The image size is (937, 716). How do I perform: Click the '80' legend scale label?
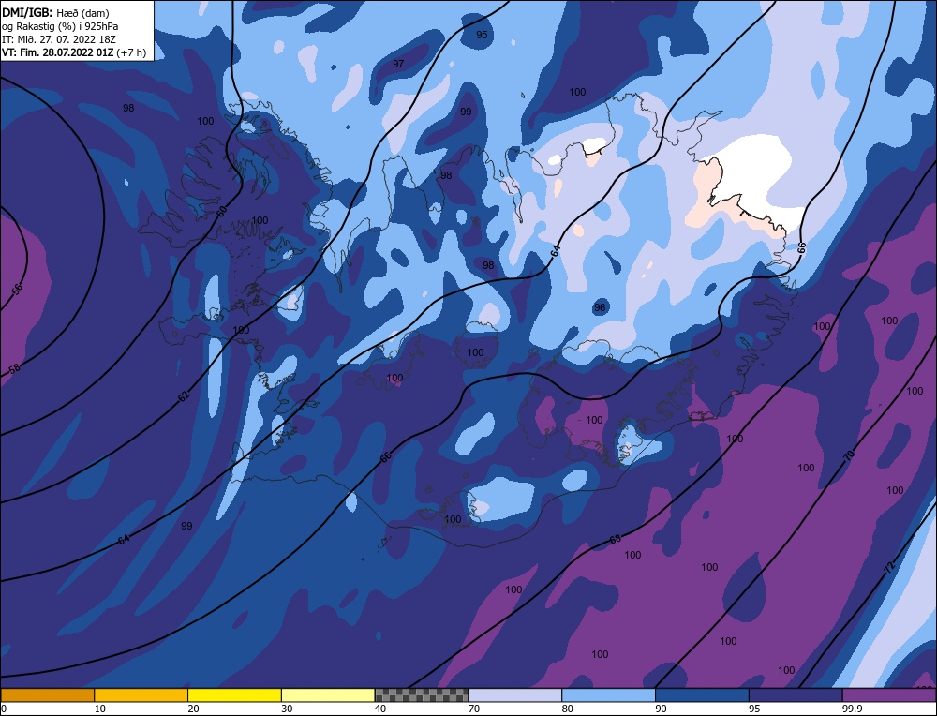(568, 709)
